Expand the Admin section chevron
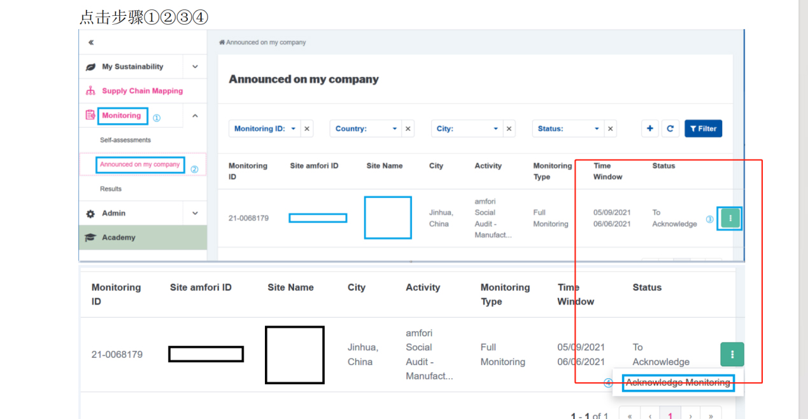This screenshot has width=808, height=419. coord(195,214)
